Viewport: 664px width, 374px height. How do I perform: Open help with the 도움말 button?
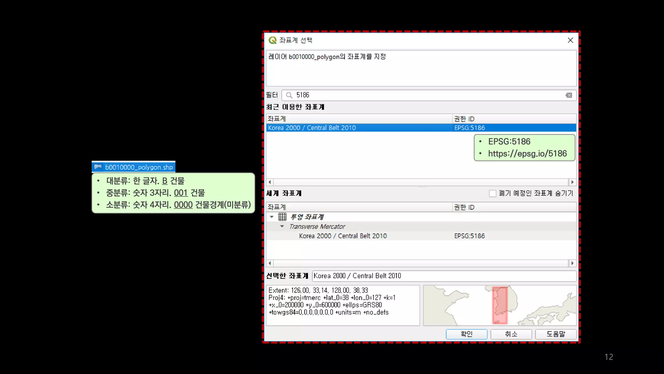click(x=556, y=334)
